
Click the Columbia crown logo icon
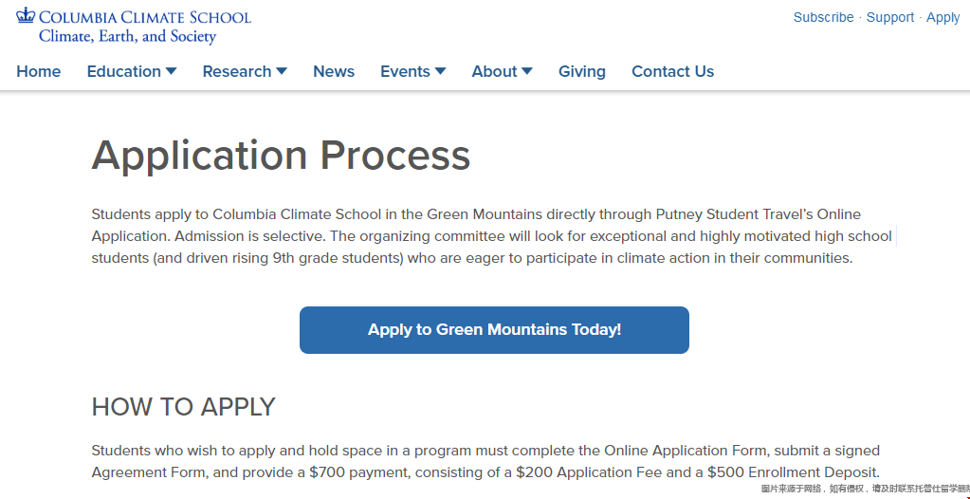(x=26, y=15)
